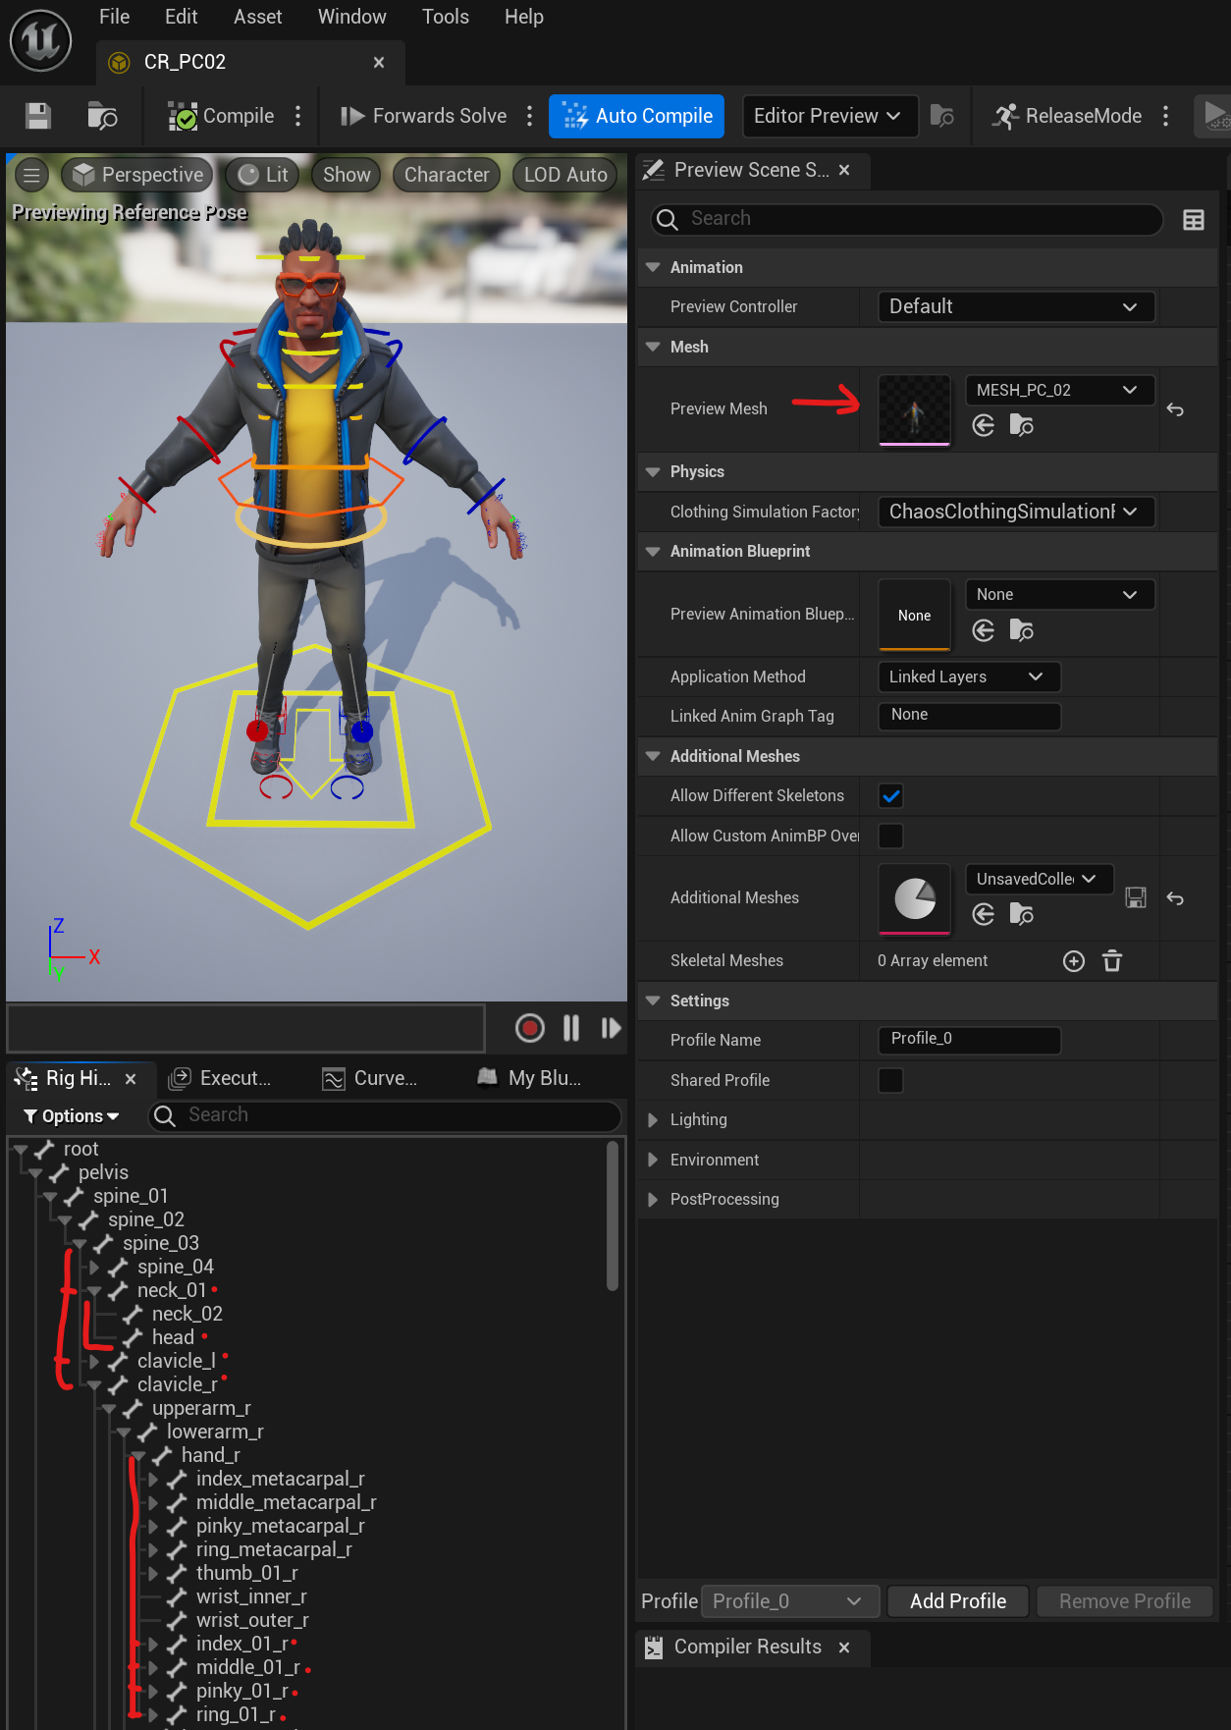Pause the viewport preview playback

click(x=571, y=1028)
